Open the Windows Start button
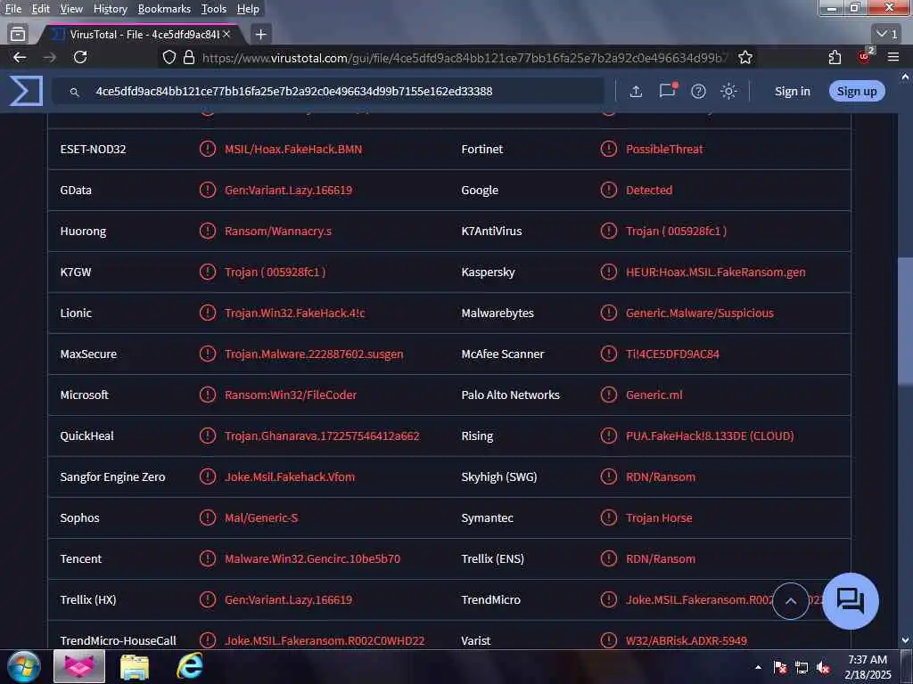 (x=24, y=667)
